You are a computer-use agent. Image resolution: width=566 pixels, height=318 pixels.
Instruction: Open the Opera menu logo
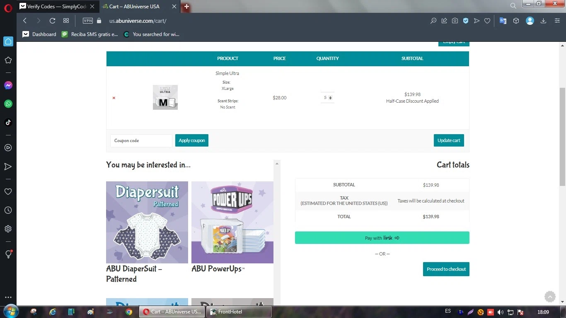pyautogui.click(x=8, y=8)
